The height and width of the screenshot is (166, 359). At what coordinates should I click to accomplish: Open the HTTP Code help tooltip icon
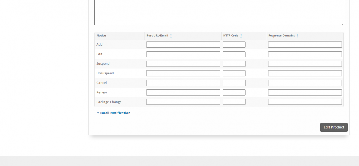tap(241, 36)
